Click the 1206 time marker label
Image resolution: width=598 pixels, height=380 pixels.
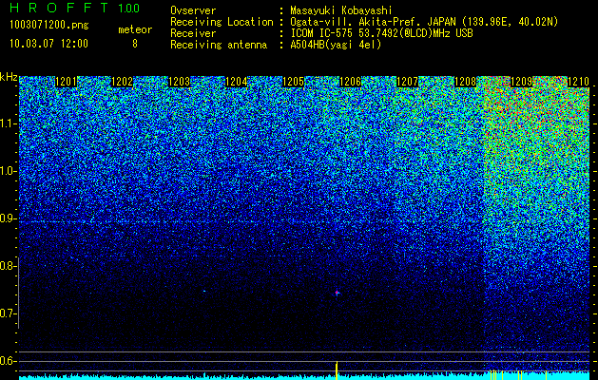point(350,82)
